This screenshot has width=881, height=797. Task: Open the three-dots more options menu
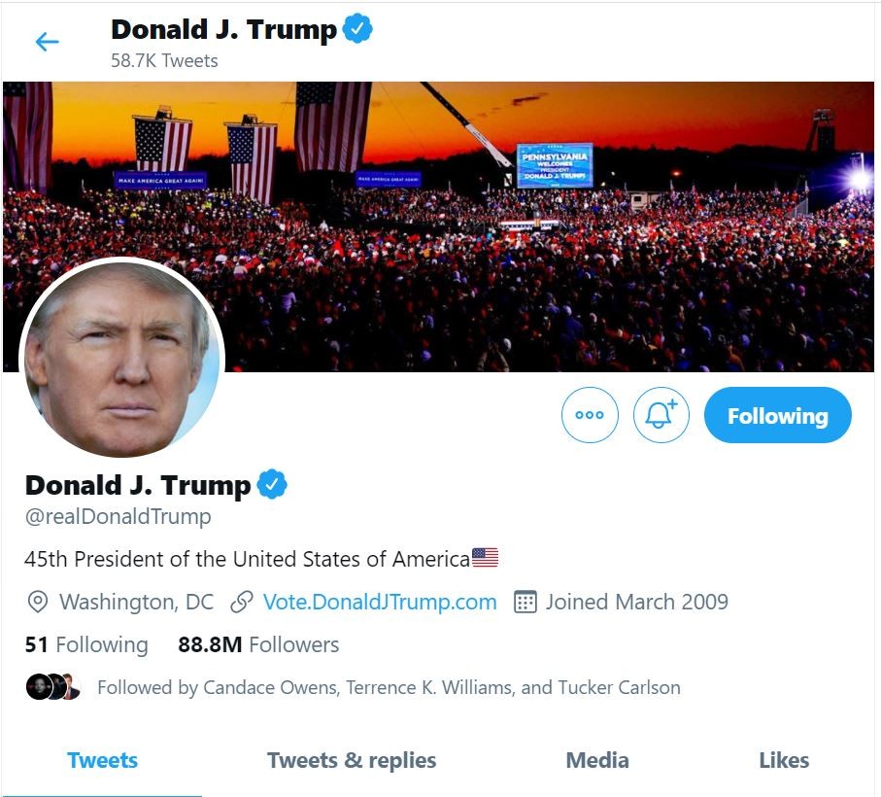click(x=590, y=415)
